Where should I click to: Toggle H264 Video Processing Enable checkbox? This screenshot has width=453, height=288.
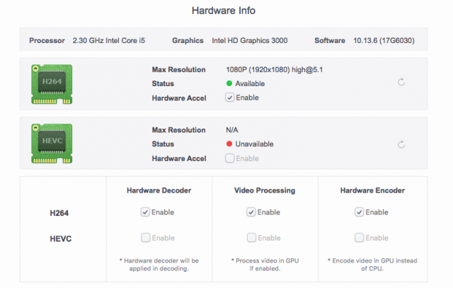click(x=251, y=212)
